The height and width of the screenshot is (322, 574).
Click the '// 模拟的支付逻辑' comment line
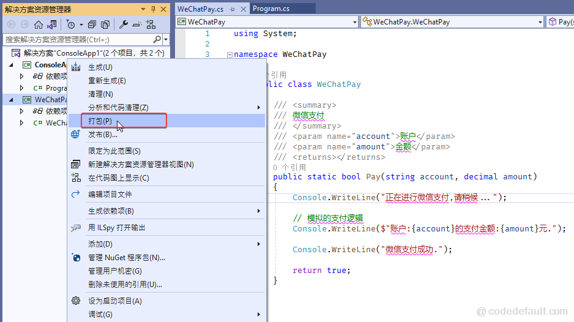click(327, 219)
